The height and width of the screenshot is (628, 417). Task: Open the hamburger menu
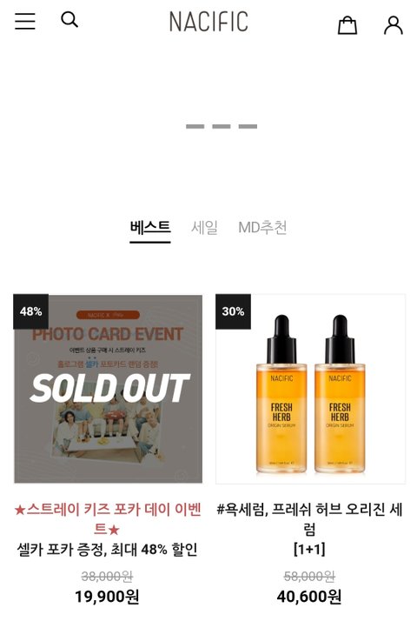25,21
